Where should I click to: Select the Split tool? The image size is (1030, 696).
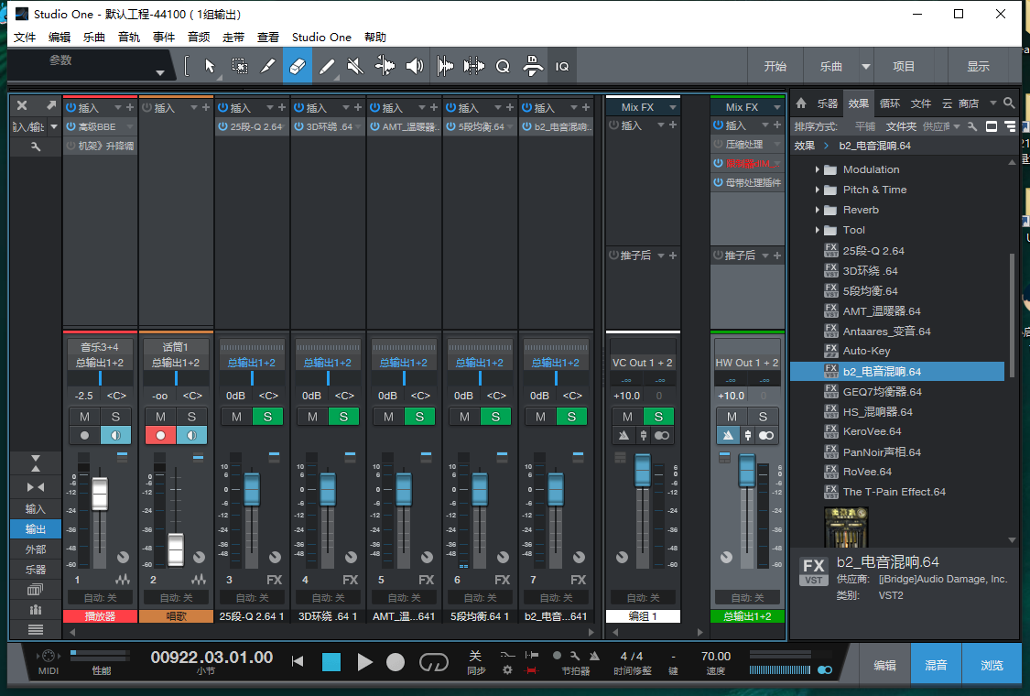(x=268, y=66)
